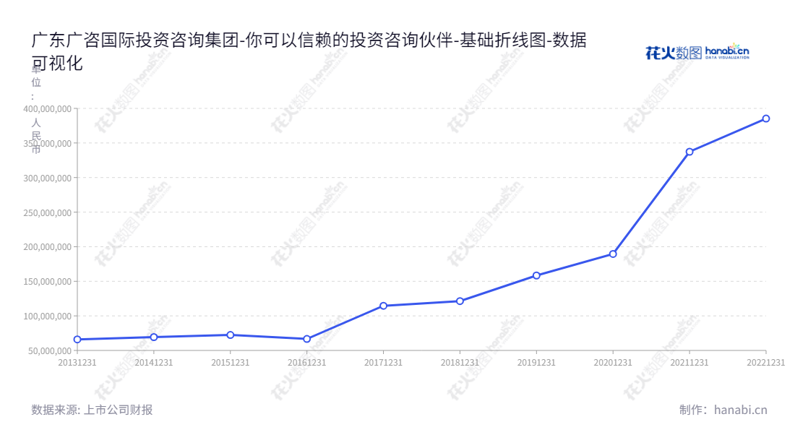Select the 20191231 data point marker
Image resolution: width=795 pixels, height=448 pixels.
click(x=536, y=276)
